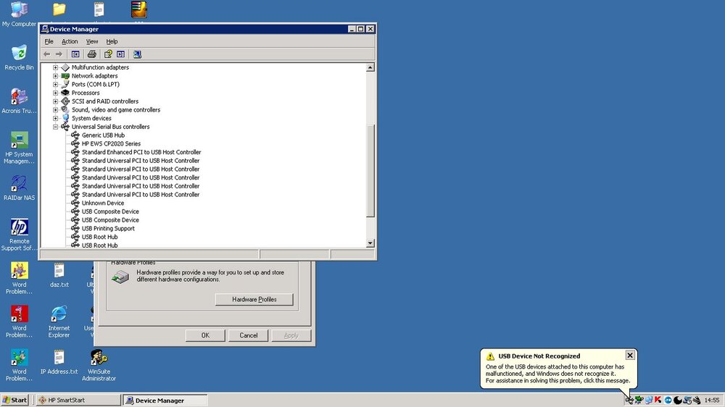Screen dimensions: 725x407
Task: Select Generic USB Hub device
Action: click(x=103, y=135)
